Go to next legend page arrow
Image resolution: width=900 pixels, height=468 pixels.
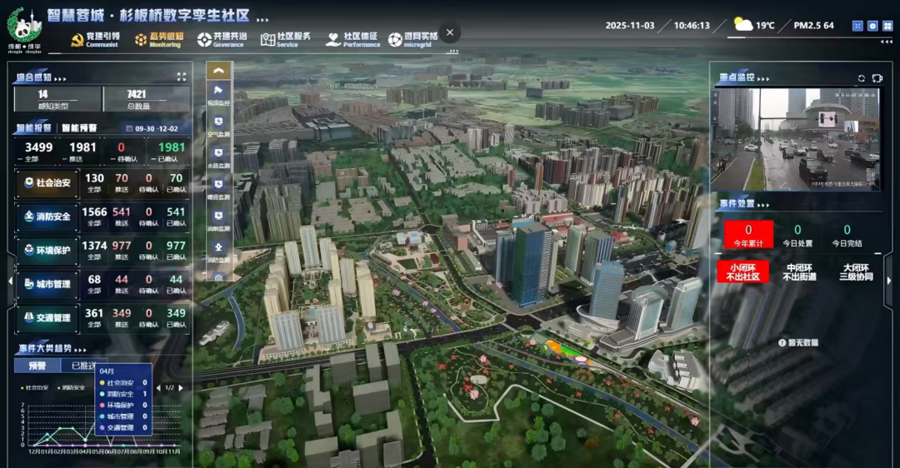tap(181, 388)
